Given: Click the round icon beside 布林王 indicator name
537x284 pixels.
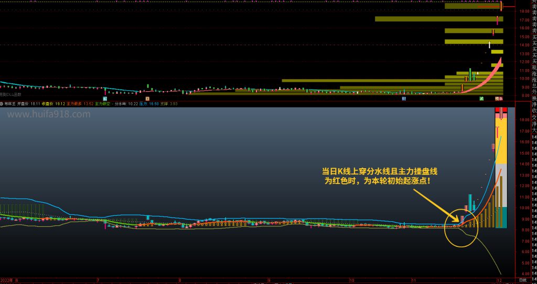Looking at the screenshot, I should tap(2, 104).
